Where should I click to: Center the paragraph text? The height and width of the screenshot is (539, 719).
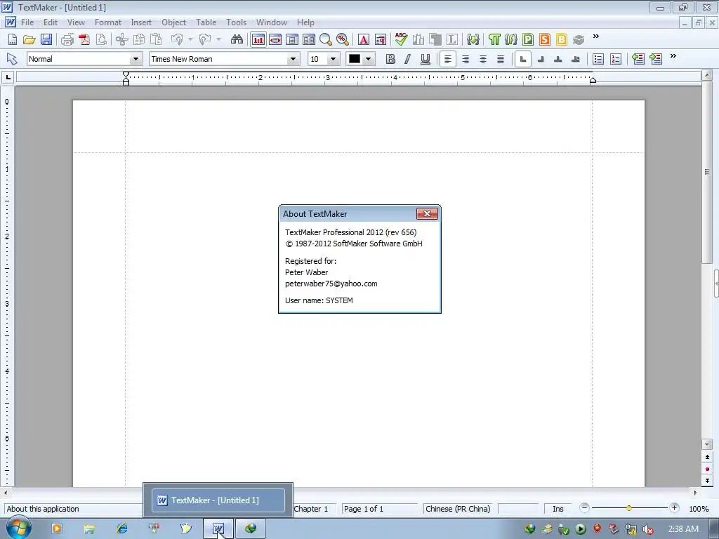coord(483,59)
